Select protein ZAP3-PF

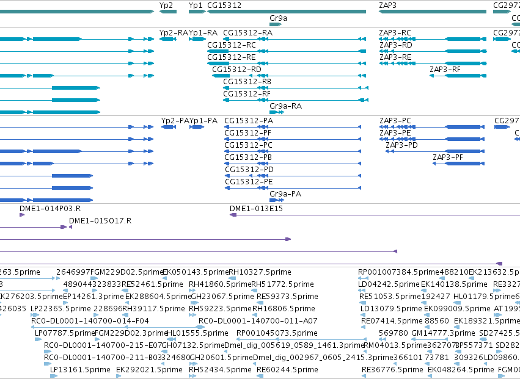[x=448, y=157]
